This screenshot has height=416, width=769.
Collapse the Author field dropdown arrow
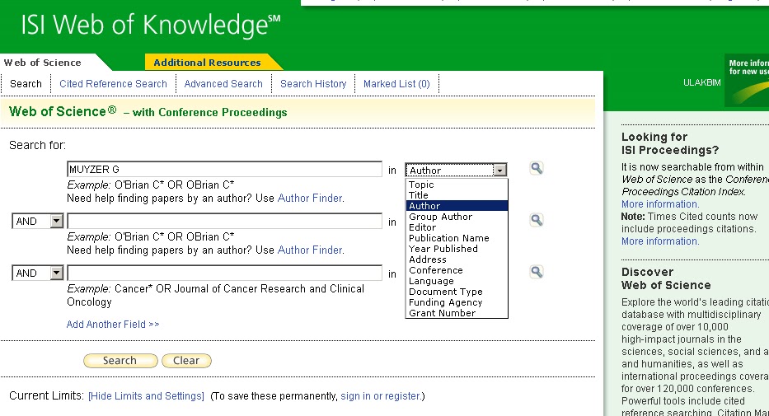tap(499, 170)
